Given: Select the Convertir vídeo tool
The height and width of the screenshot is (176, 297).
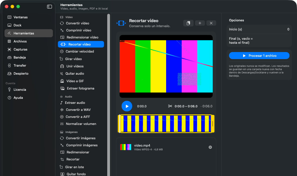Looking at the screenshot, I should [x=81, y=23].
